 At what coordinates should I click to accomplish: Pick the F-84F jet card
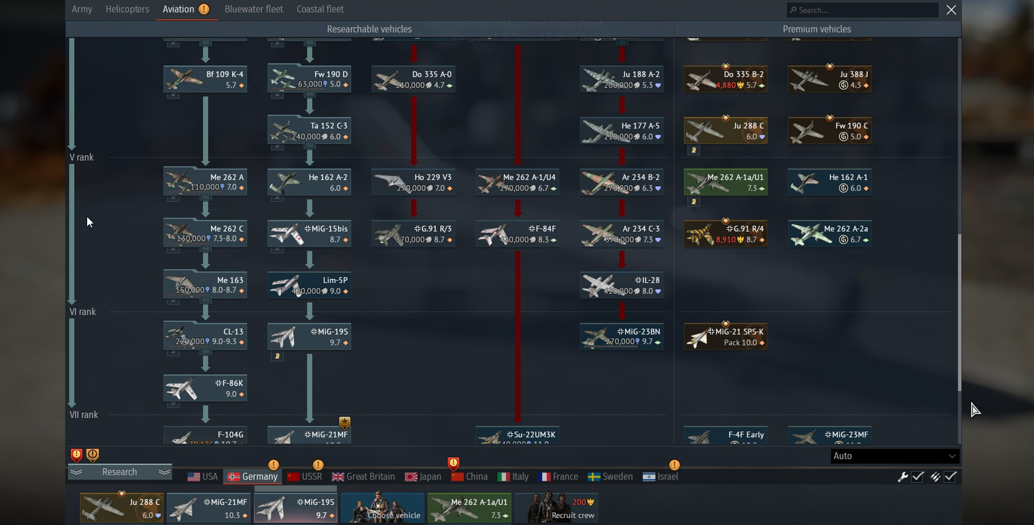pos(517,234)
